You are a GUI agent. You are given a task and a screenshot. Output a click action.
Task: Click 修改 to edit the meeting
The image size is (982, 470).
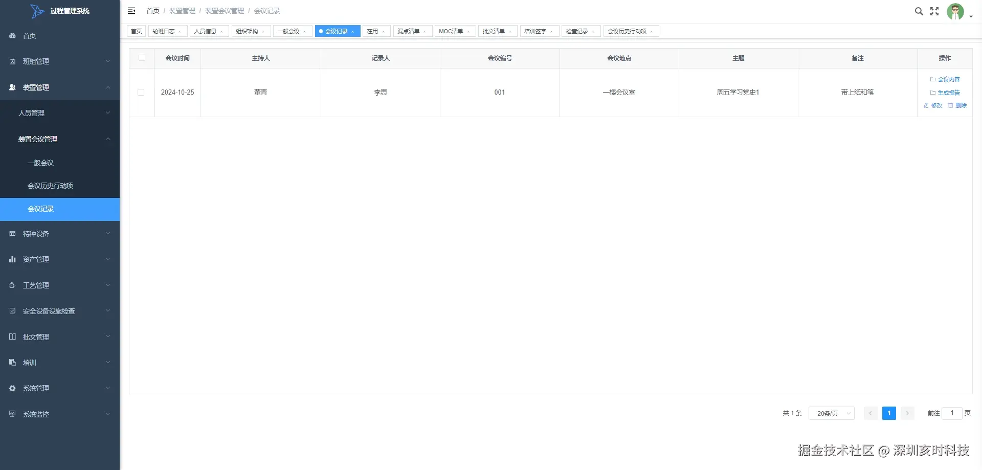(x=933, y=105)
